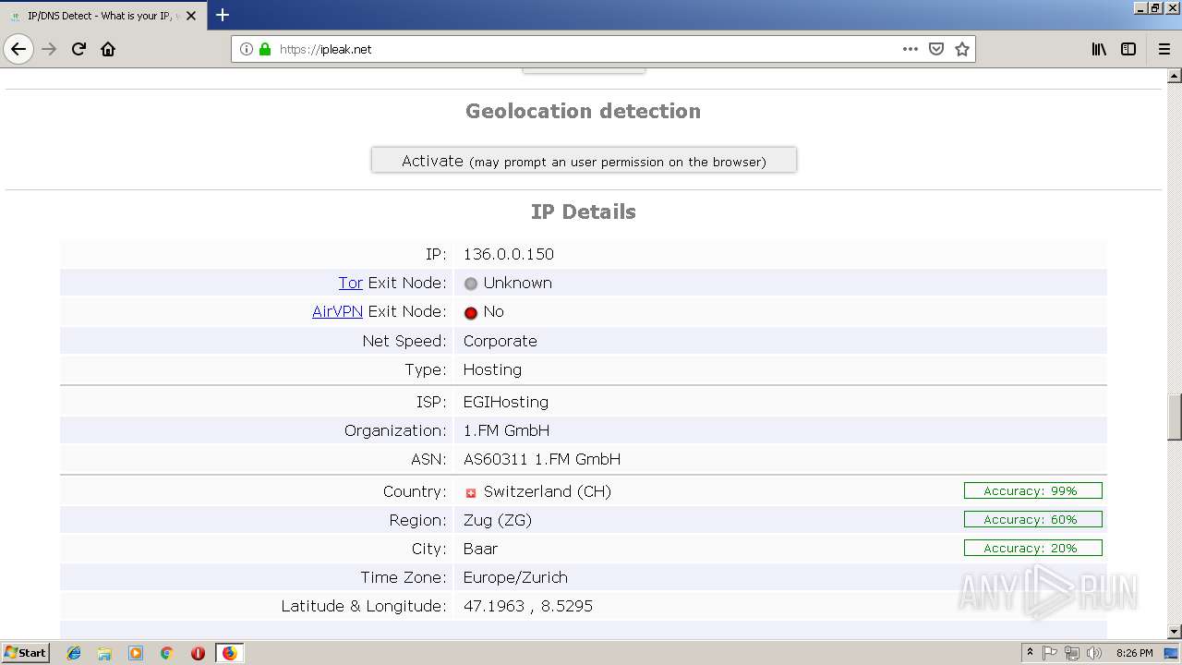Viewport: 1182px width, 665px height.
Task: Click the Country Accuracy 99% bar
Action: pos(1032,490)
